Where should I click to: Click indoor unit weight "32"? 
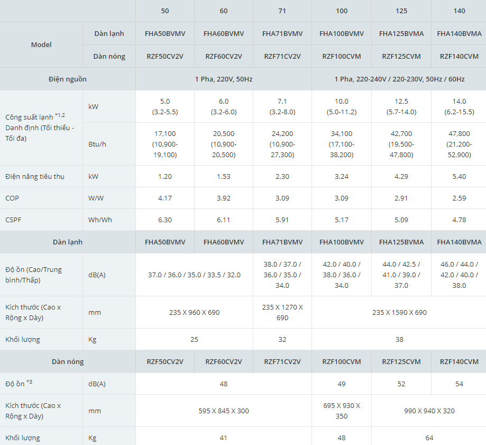pos(282,340)
